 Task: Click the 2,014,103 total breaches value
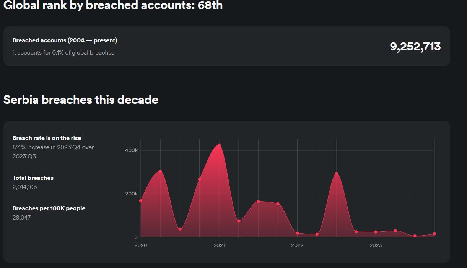[x=24, y=187]
